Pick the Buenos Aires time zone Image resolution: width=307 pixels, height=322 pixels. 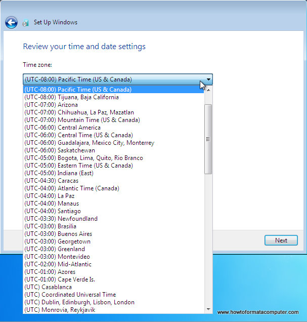114,234
